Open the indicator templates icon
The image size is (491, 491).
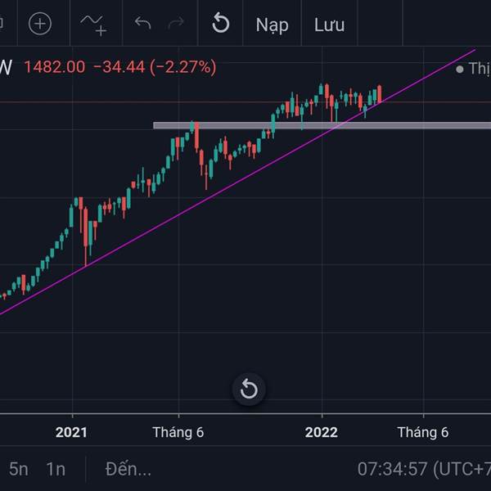coord(93,25)
